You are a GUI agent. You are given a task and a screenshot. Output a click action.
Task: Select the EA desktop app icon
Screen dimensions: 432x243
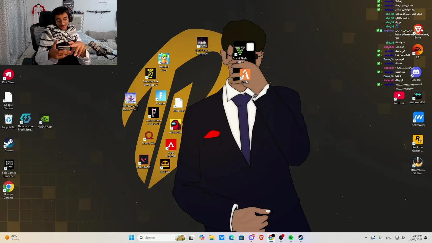coord(418,52)
